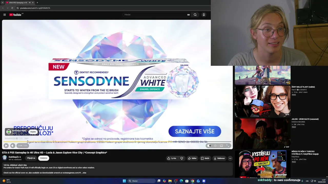Click the video title 'GTA 6 PS5 Gameplay'
328x184 pixels.
(x=55, y=153)
